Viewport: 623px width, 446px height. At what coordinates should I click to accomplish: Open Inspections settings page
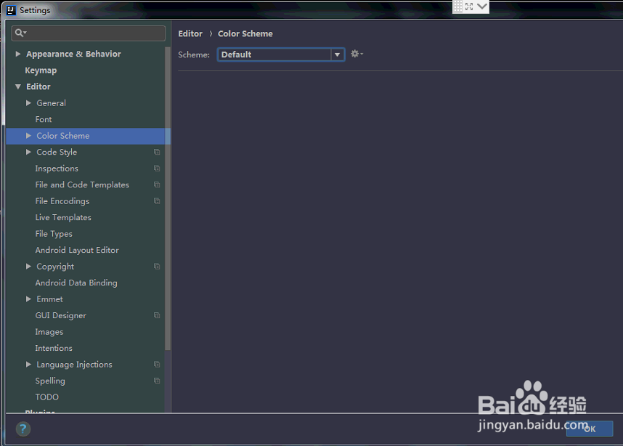[57, 168]
